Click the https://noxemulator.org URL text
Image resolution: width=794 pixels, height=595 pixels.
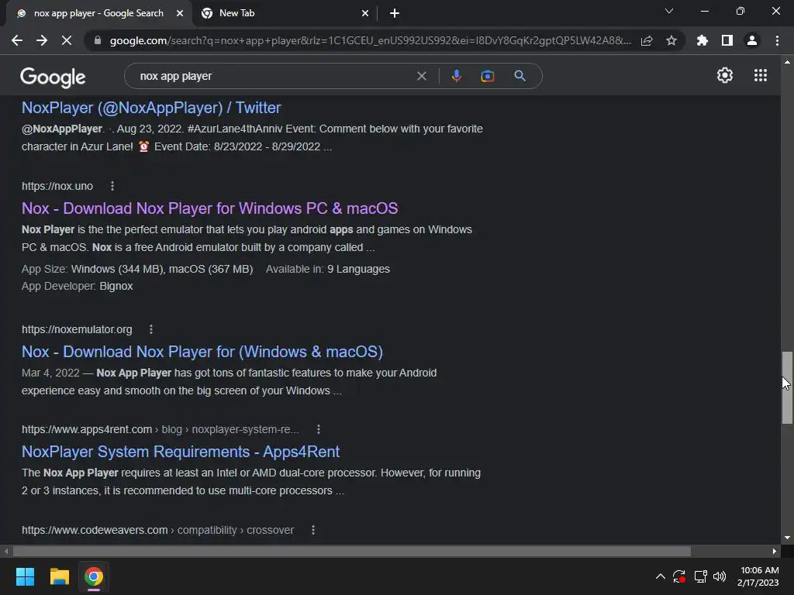[77, 329]
